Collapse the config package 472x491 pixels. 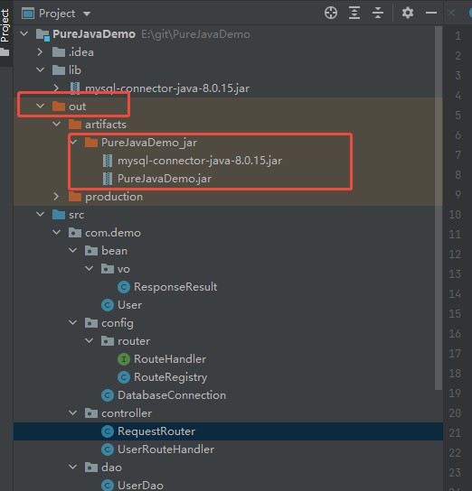point(73,323)
